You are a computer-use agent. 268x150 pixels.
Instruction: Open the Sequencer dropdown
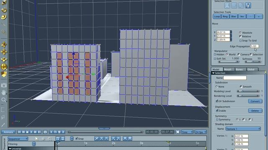click(18, 139)
